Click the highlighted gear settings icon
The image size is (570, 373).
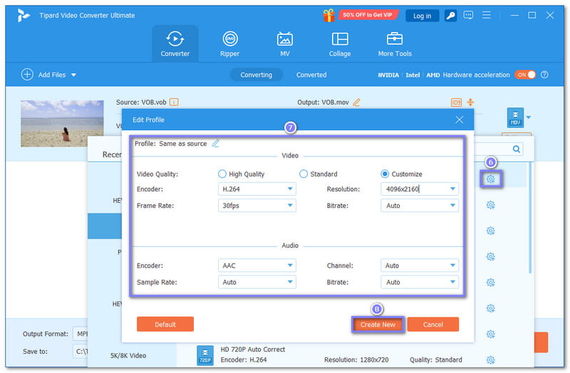[x=491, y=179]
